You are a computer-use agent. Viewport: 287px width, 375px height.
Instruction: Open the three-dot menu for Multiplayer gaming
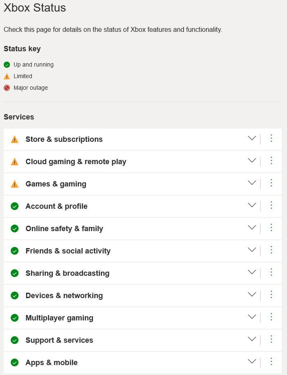point(271,317)
